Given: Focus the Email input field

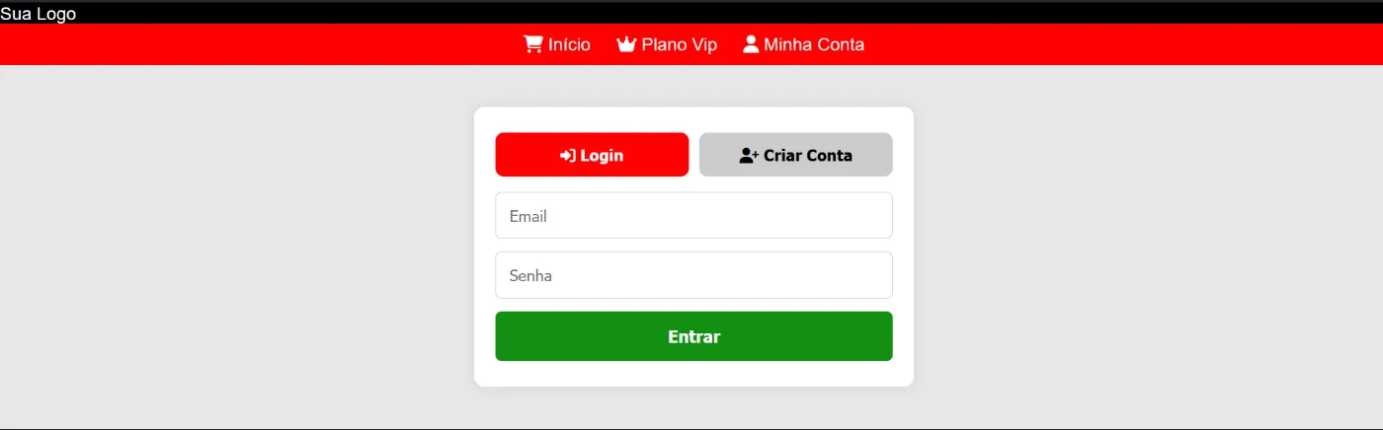Looking at the screenshot, I should 694,215.
